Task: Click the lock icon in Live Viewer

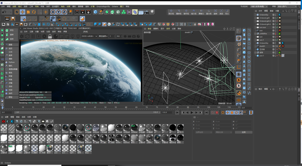Action: click(50, 36)
